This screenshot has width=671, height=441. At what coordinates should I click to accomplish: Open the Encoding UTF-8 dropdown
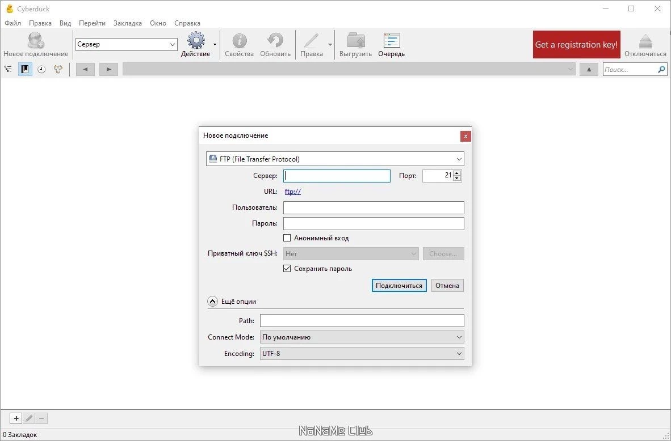coord(362,354)
